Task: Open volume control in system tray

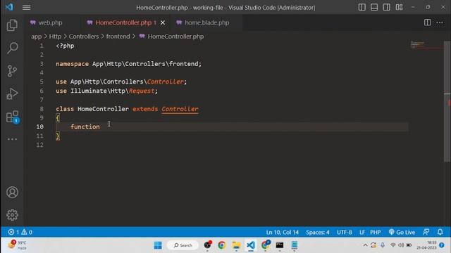Action: coord(401,245)
